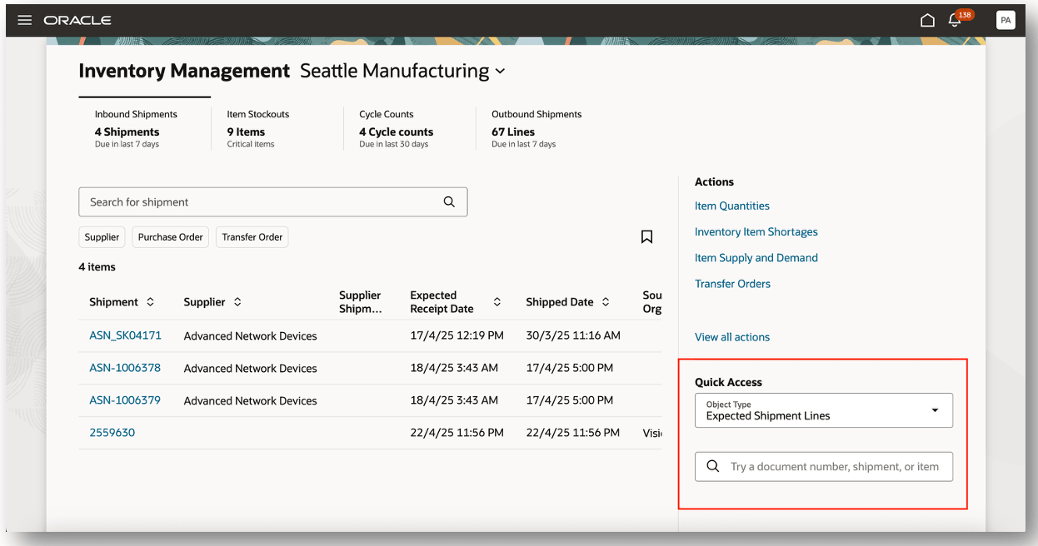Toggle the Supplier filter chip
Viewport: 1038px width, 546px height.
pyautogui.click(x=102, y=237)
